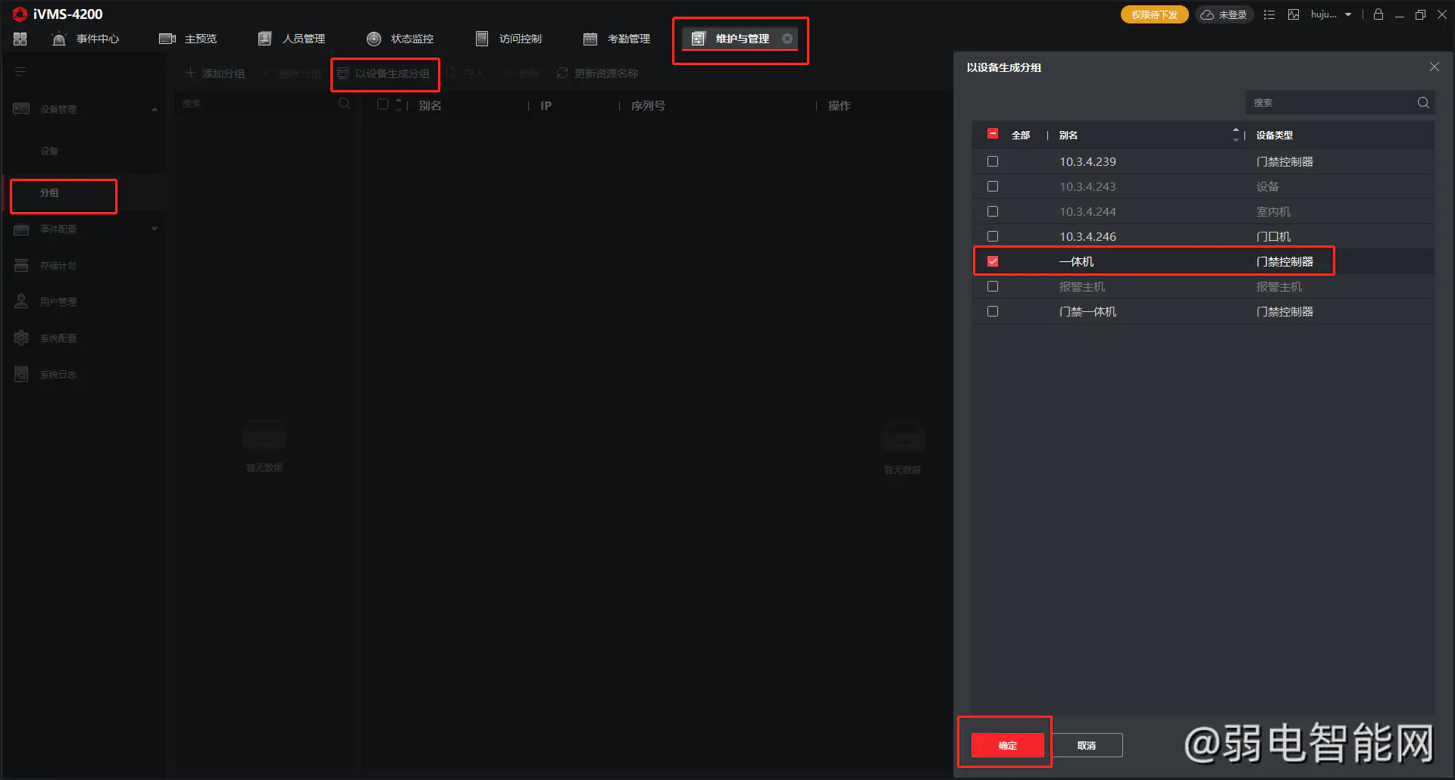Screen dimensions: 1455x780
Task: Expand the 事件配置 section arrow
Action: pyautogui.click(x=155, y=229)
